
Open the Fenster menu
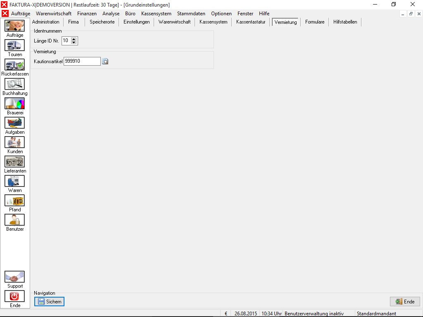tap(245, 14)
